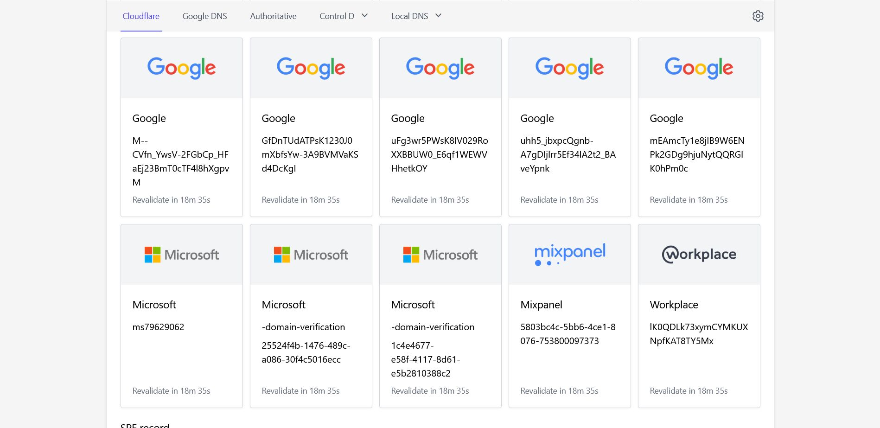Select Mixpanel value 5803bc4c-5bb6-4ce1-8076-753800097373
This screenshot has height=428, width=880.
coord(568,334)
